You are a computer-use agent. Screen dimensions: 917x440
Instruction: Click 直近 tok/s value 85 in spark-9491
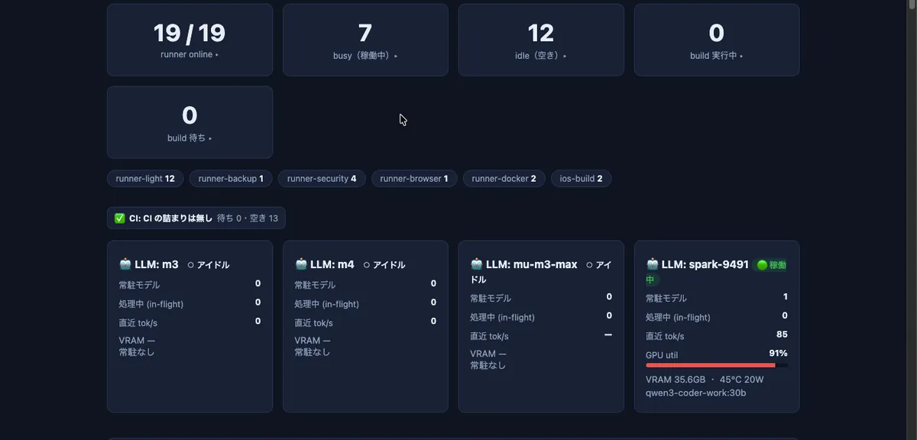pos(782,335)
